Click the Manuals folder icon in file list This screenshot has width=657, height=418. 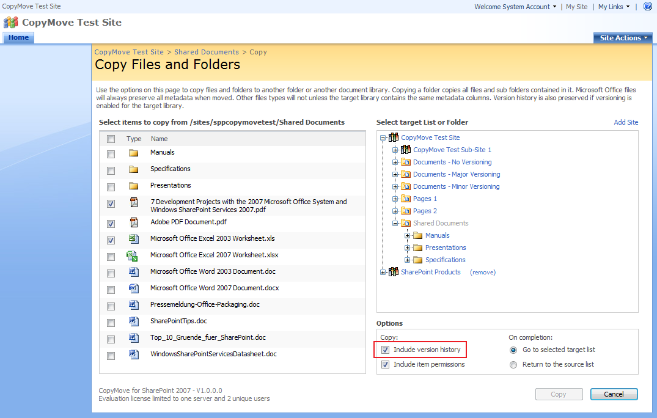[x=134, y=153]
